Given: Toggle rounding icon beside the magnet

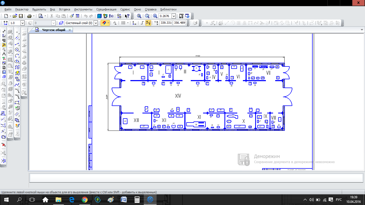Looking at the screenshot, I should point(115,23).
